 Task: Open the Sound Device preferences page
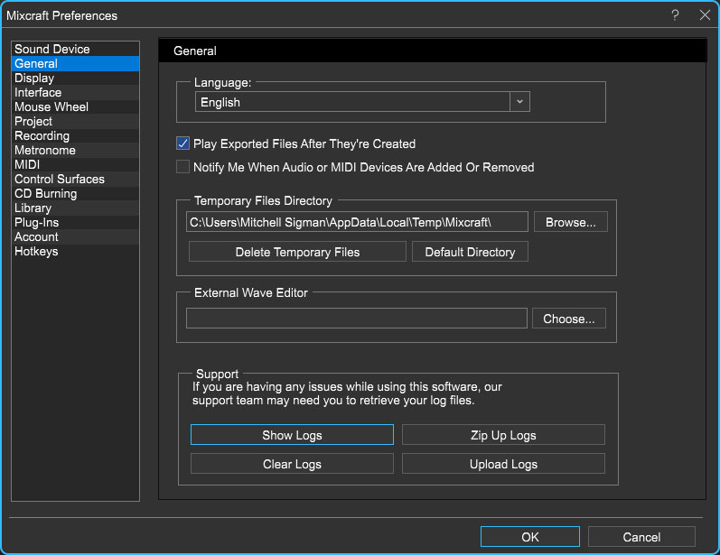[x=75, y=49]
